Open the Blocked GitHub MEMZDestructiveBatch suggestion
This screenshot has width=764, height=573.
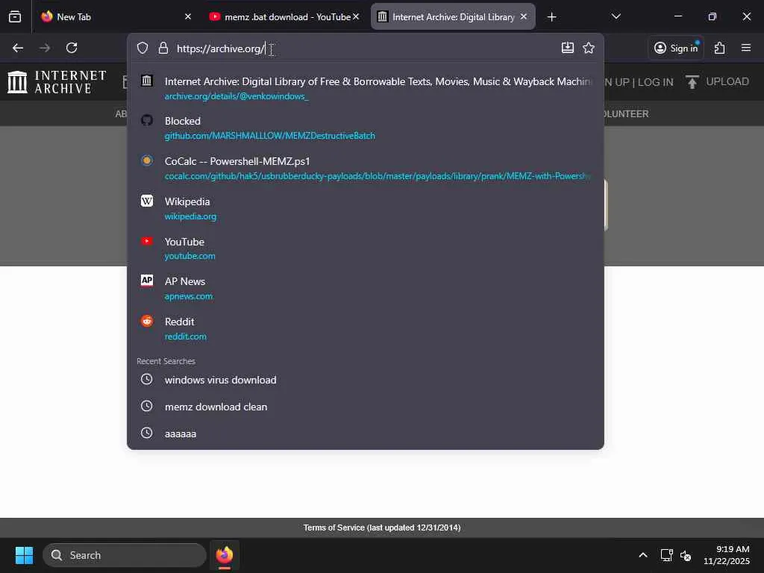click(x=366, y=128)
